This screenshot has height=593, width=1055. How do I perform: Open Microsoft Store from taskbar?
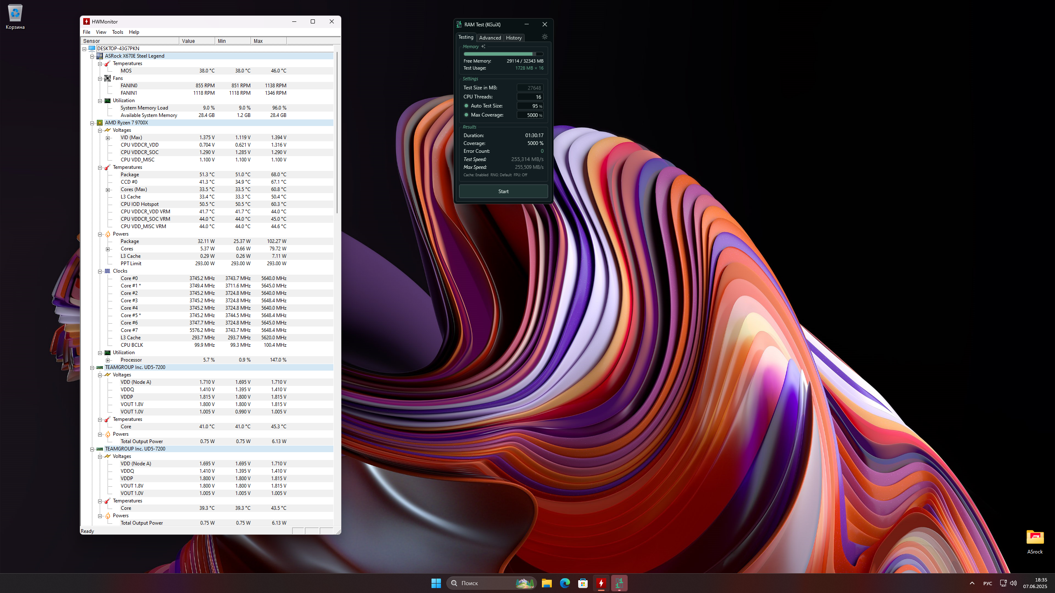tap(583, 583)
